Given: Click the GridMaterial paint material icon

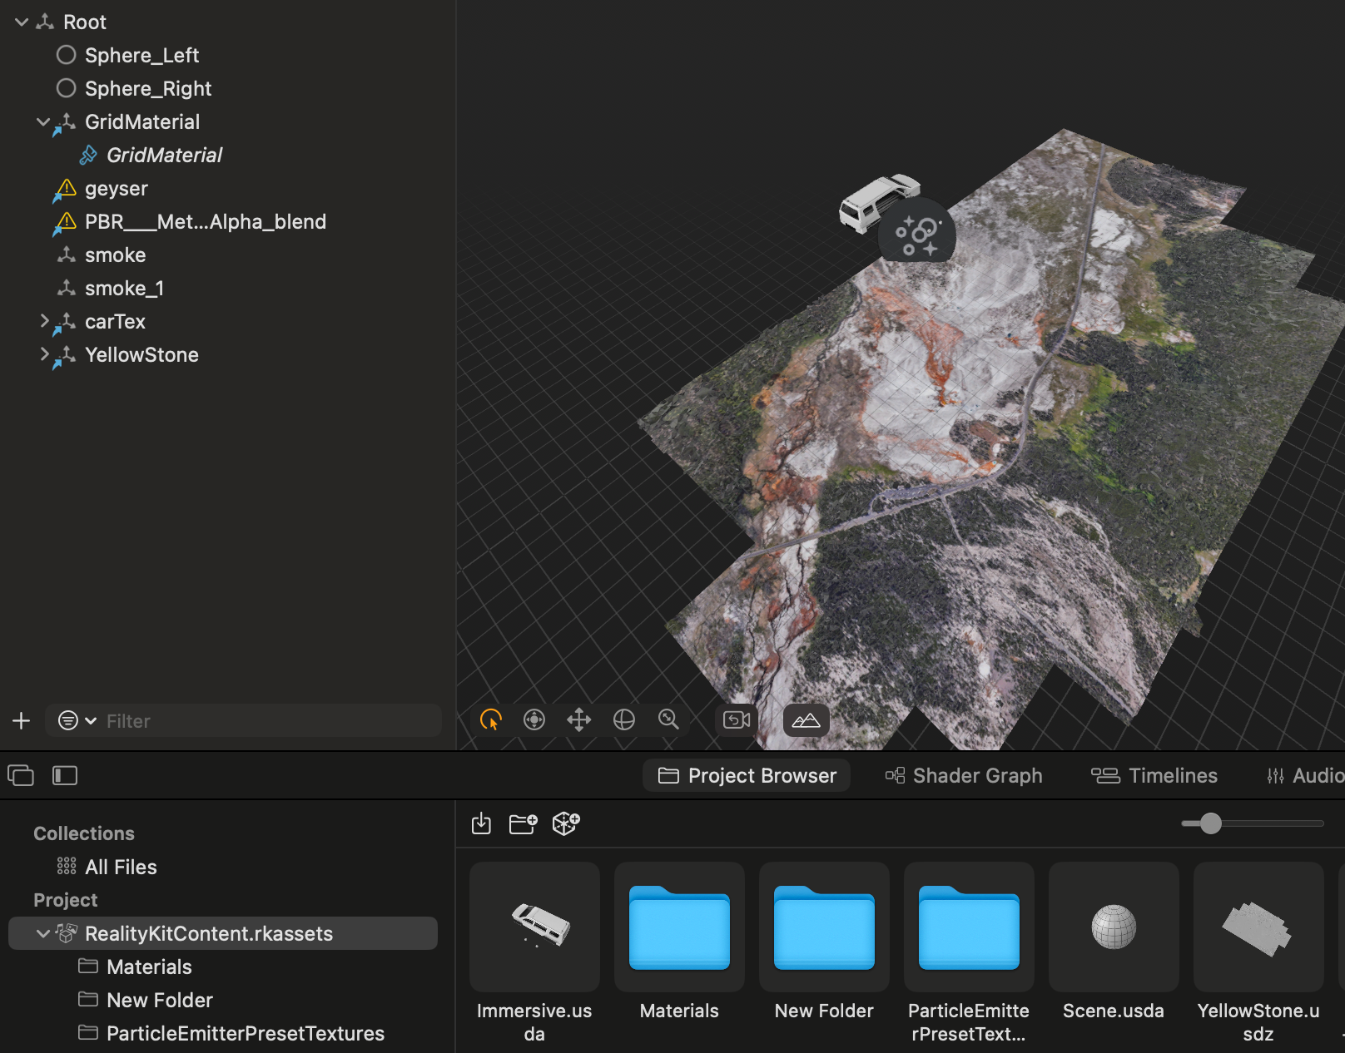Looking at the screenshot, I should point(88,155).
